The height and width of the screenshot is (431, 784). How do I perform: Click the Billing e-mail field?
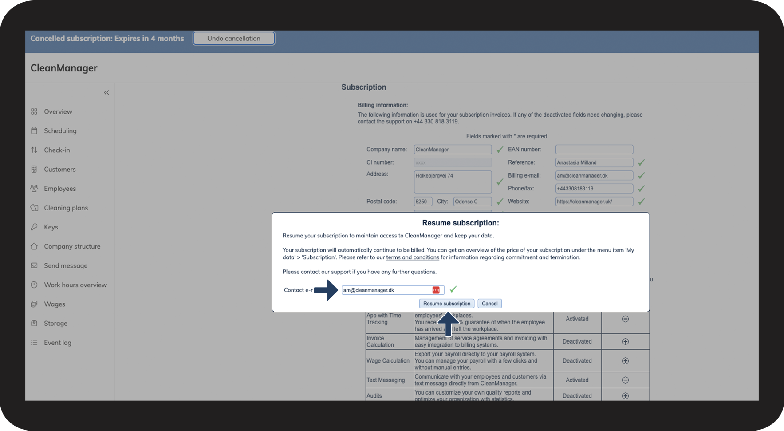pyautogui.click(x=594, y=175)
